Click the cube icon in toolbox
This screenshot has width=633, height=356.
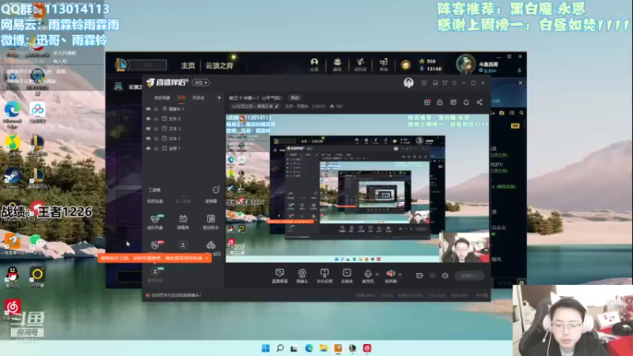[210, 245]
